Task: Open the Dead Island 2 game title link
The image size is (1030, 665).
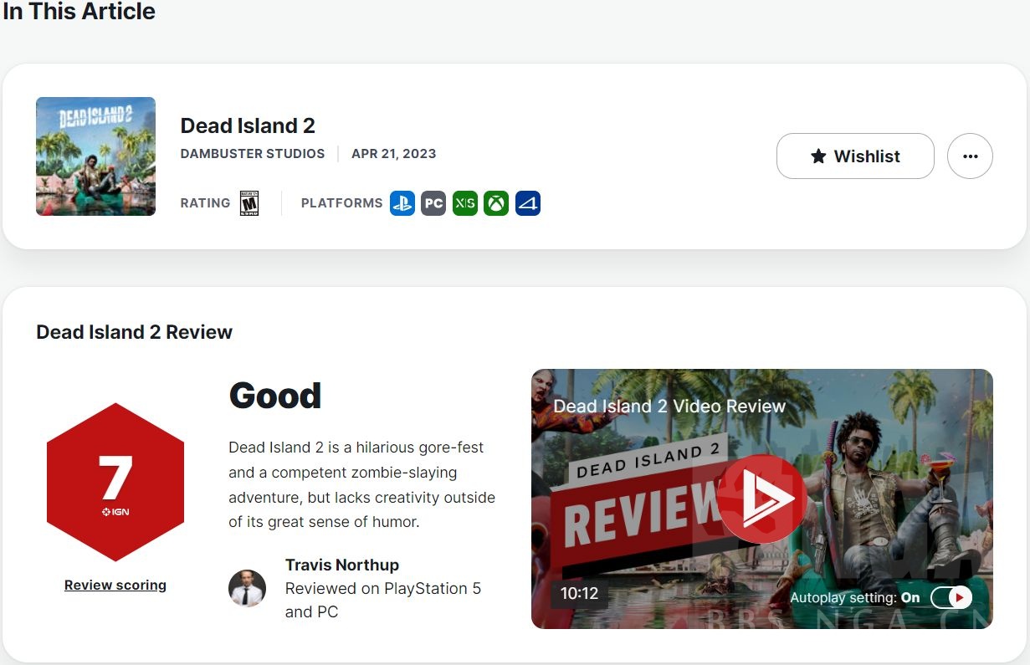Action: click(248, 125)
